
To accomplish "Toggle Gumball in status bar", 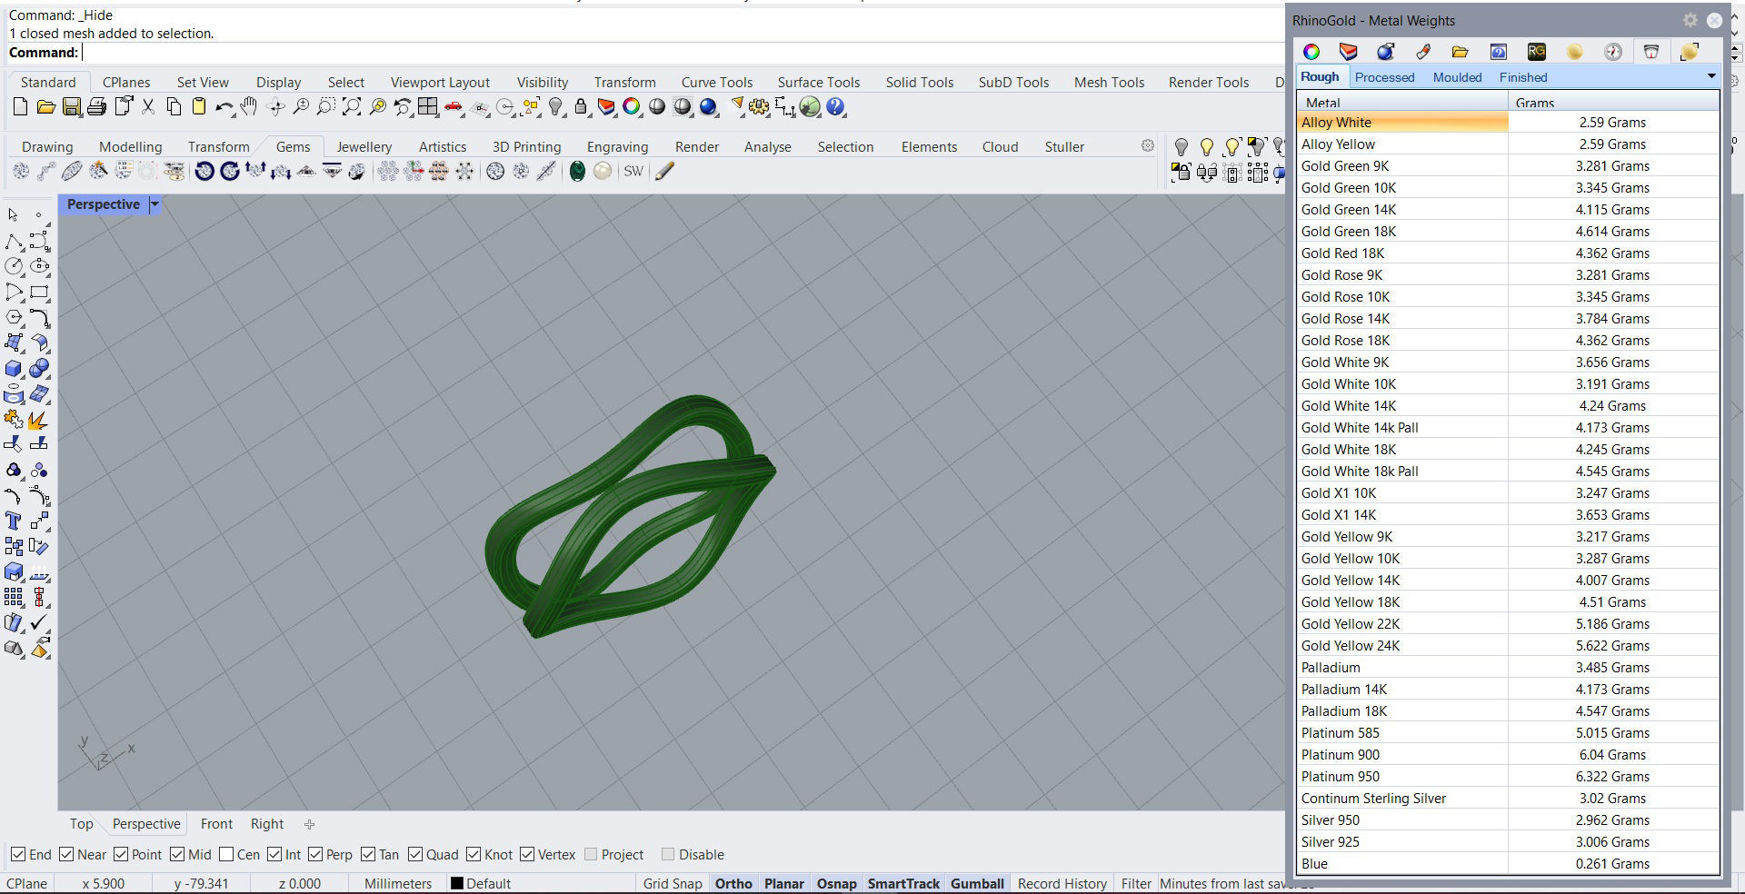I will pos(977,883).
